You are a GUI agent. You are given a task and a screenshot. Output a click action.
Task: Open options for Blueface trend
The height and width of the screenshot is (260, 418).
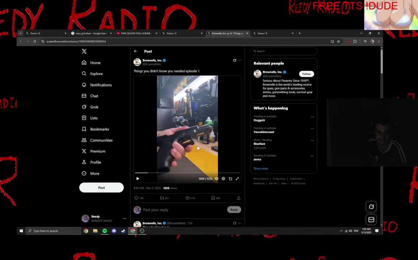point(312,140)
